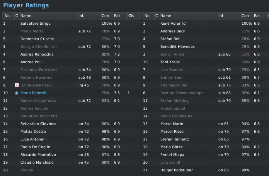View Andrea Ranocchia's profile
This screenshot has height=176, width=269.
pos(37,54)
